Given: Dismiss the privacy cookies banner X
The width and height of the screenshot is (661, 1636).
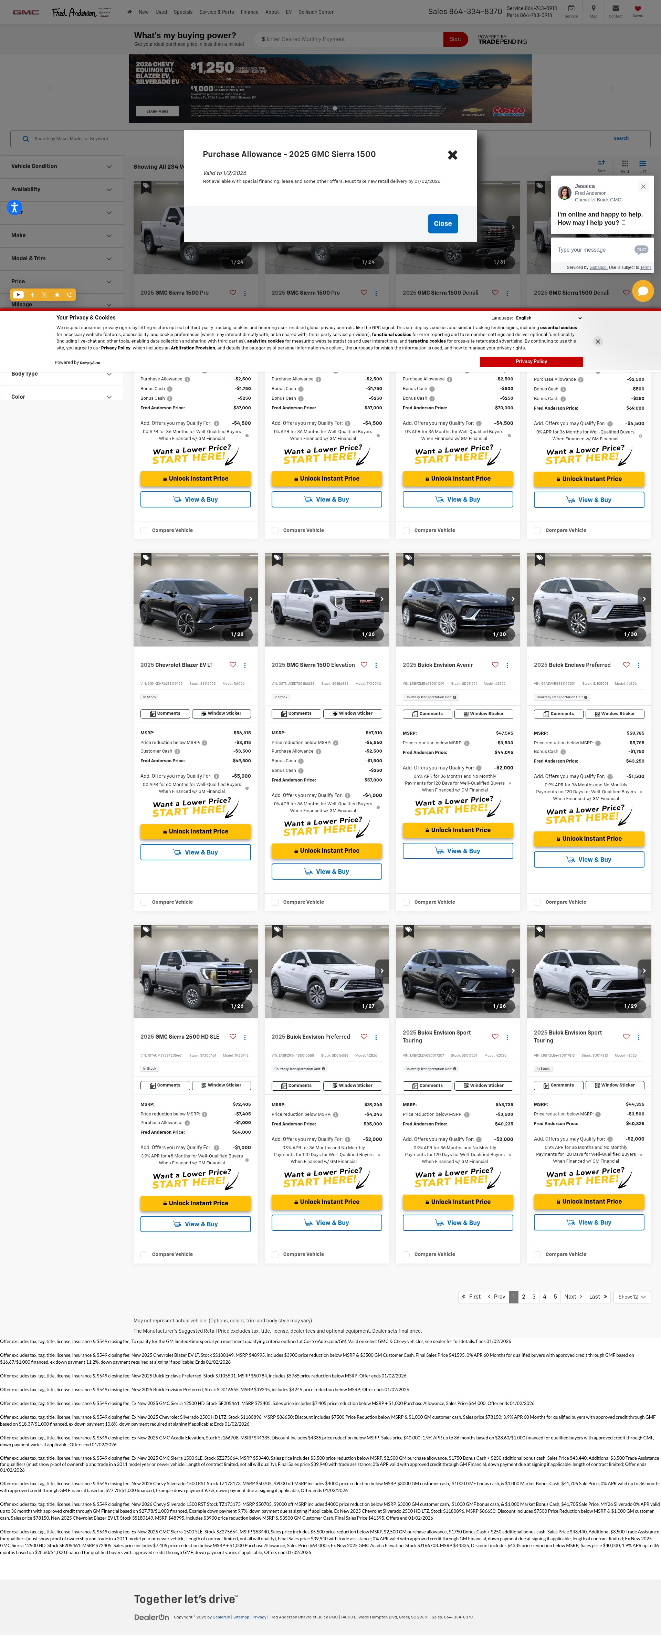Looking at the screenshot, I should click(x=598, y=342).
